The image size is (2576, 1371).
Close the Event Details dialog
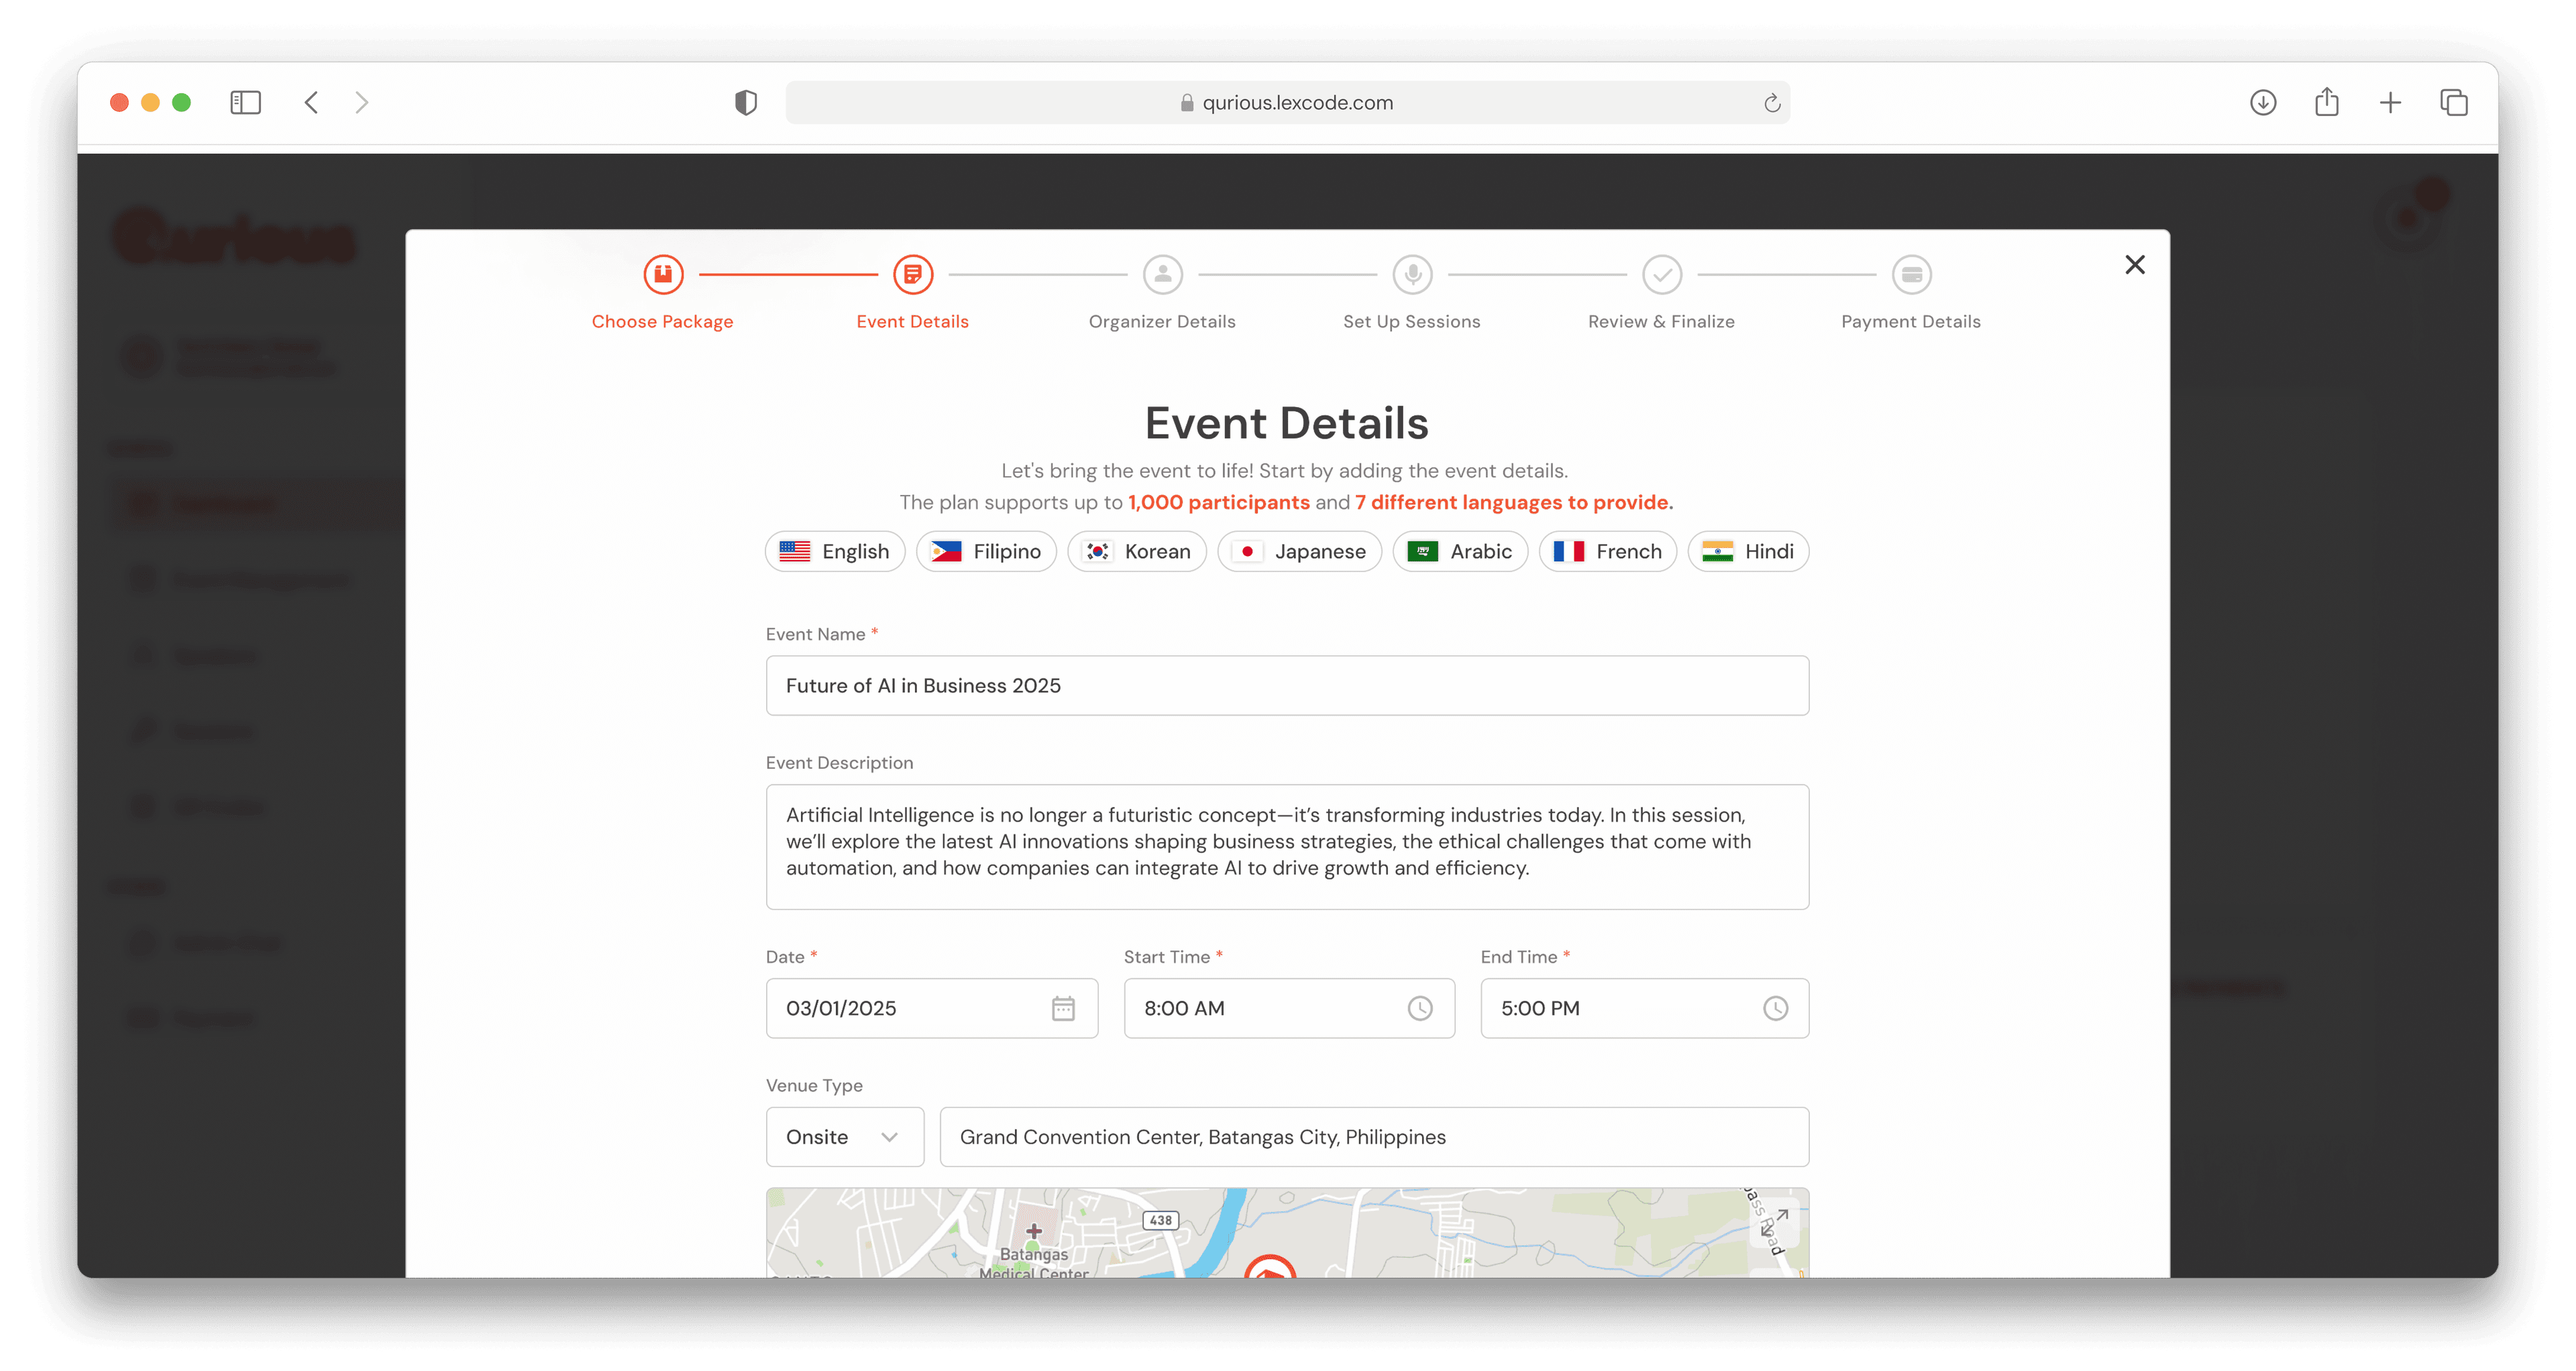pyautogui.click(x=2135, y=264)
